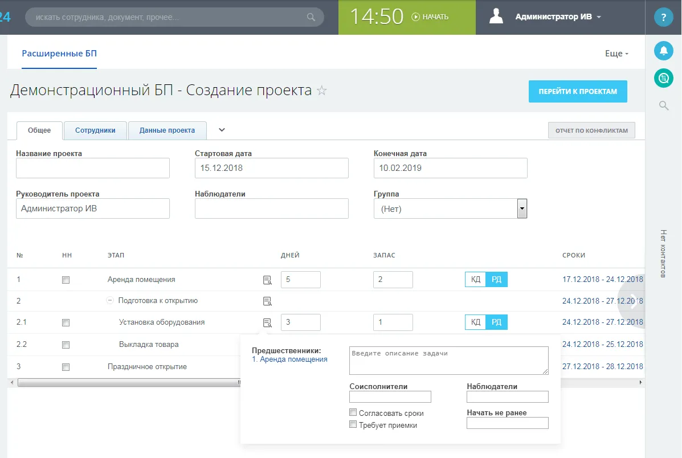Click the help question mark icon
The image size is (682, 458).
pyautogui.click(x=663, y=18)
